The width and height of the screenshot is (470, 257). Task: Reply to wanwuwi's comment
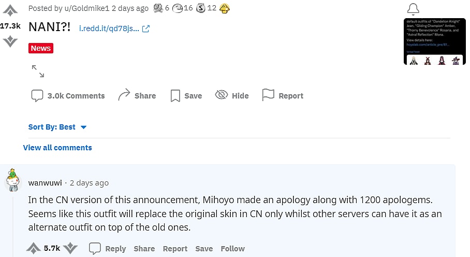pyautogui.click(x=108, y=249)
